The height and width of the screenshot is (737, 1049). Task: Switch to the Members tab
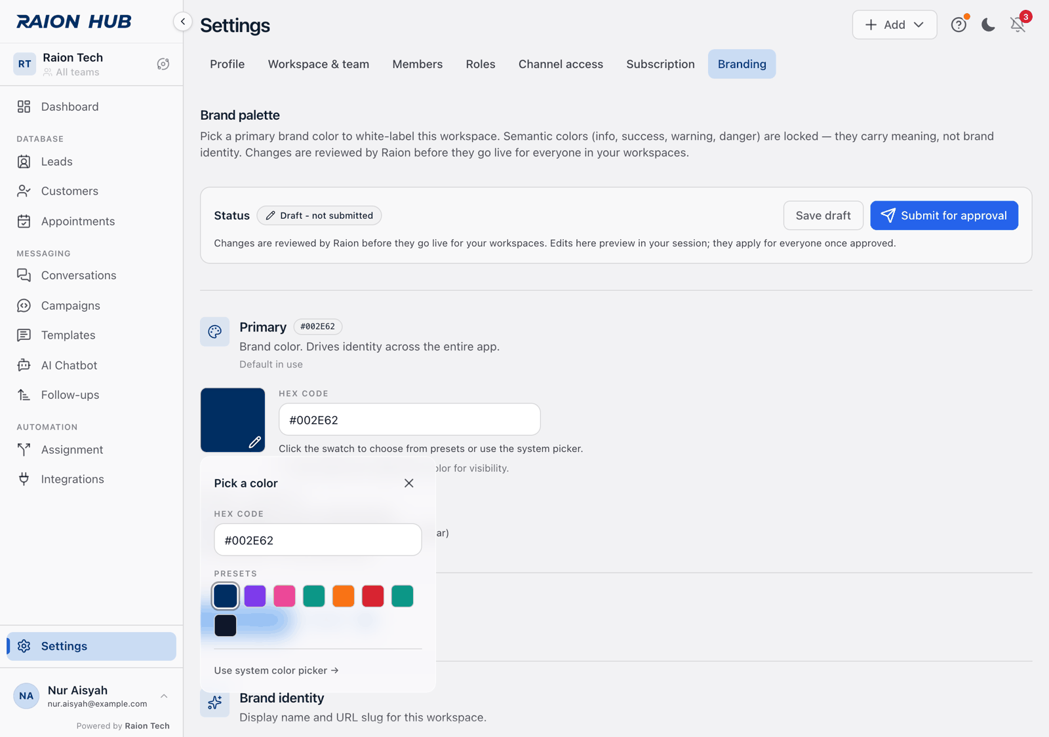[418, 64]
